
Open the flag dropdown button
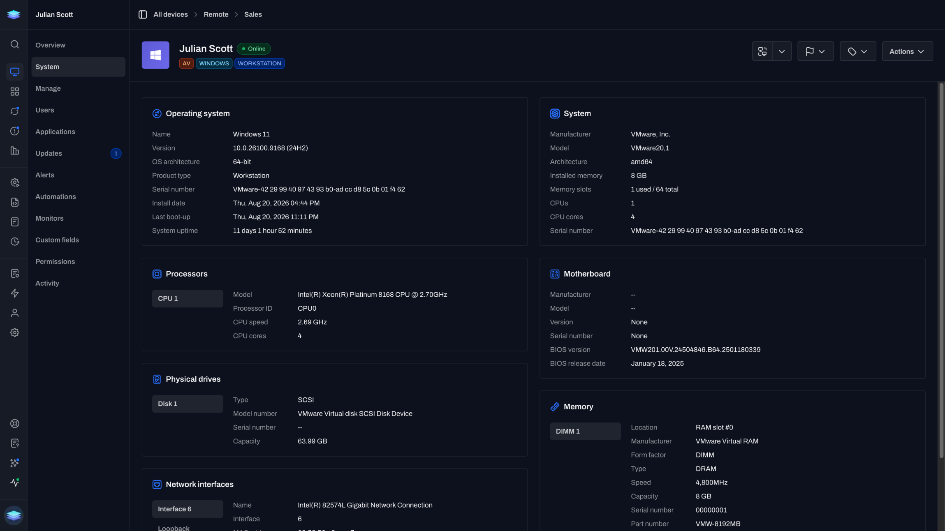pos(815,51)
